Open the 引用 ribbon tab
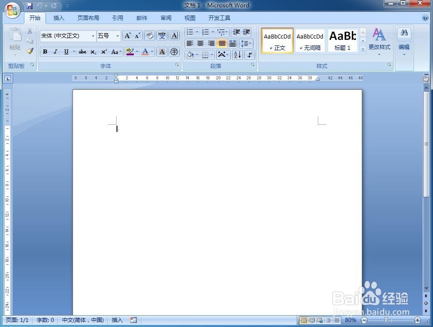The width and height of the screenshot is (433, 327). click(117, 18)
